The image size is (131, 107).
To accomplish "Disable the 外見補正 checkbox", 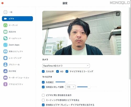I will tap(43, 82).
